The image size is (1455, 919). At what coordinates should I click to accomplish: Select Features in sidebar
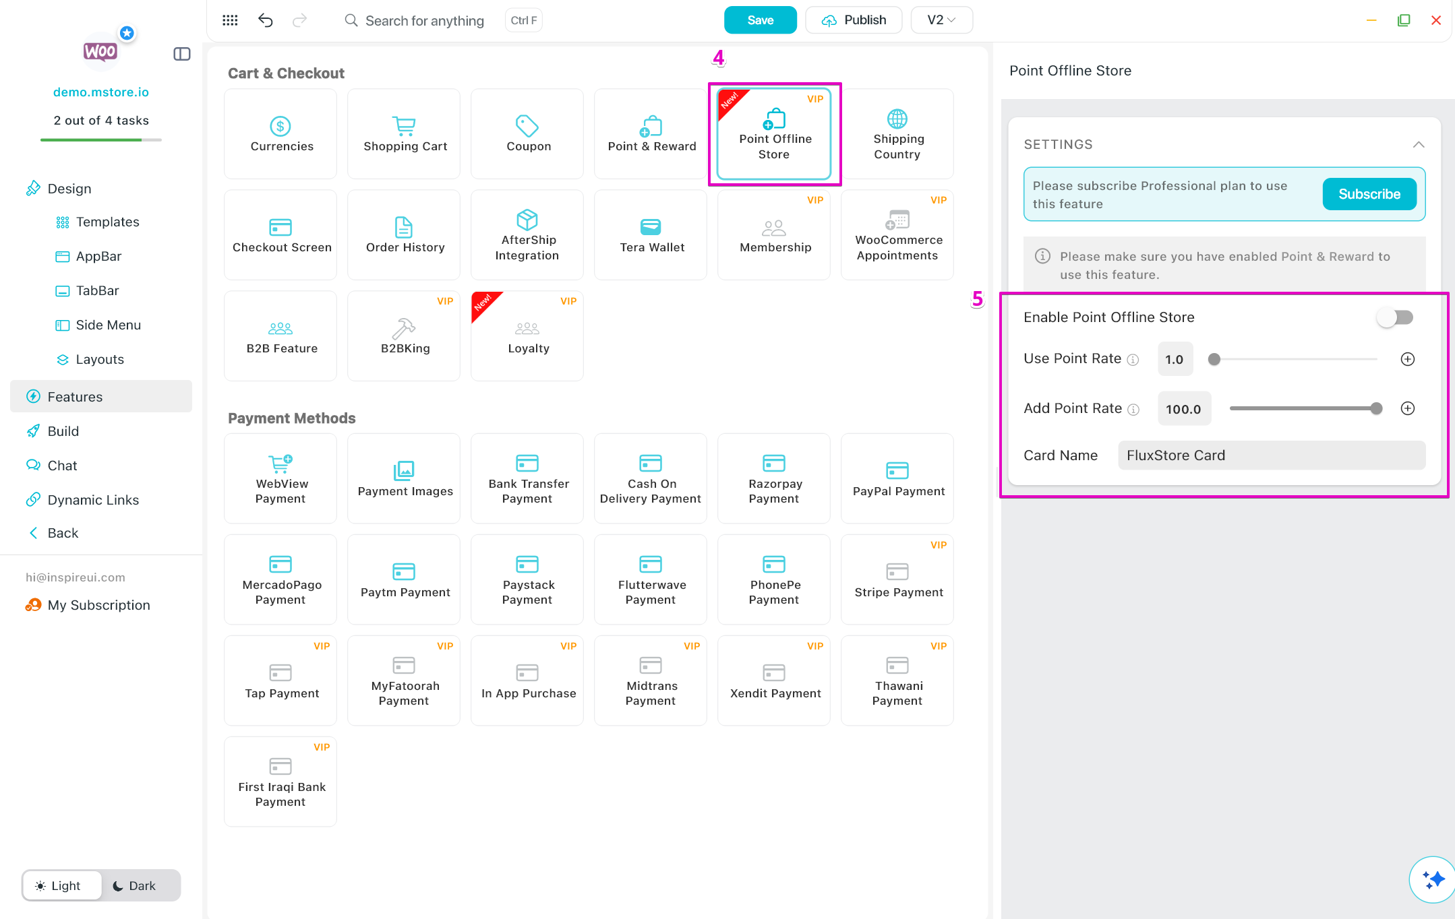[x=101, y=397]
